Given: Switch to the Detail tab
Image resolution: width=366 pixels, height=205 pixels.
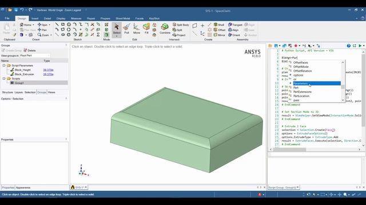Looking at the screenshot, I should click(x=47, y=18).
